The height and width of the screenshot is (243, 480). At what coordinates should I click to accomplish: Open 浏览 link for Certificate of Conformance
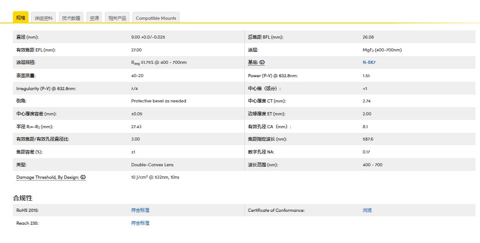(367, 210)
